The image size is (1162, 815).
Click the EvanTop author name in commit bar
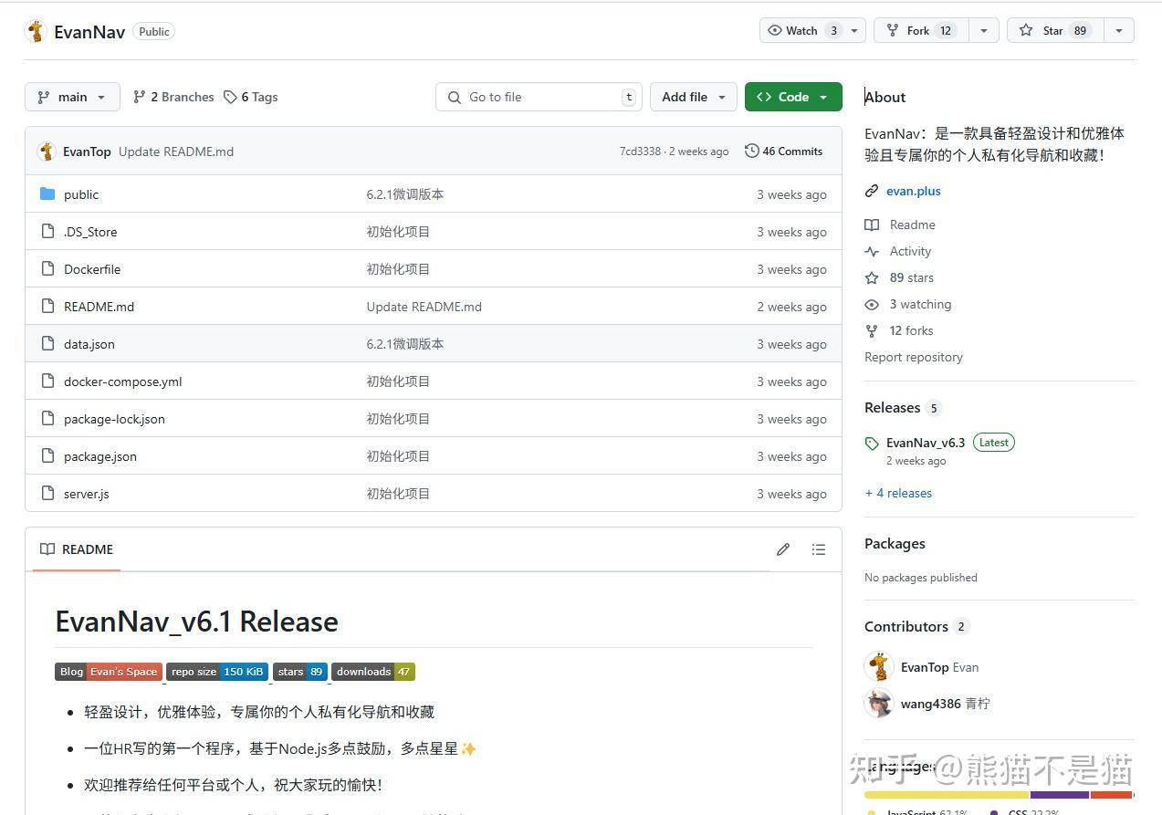coord(87,152)
